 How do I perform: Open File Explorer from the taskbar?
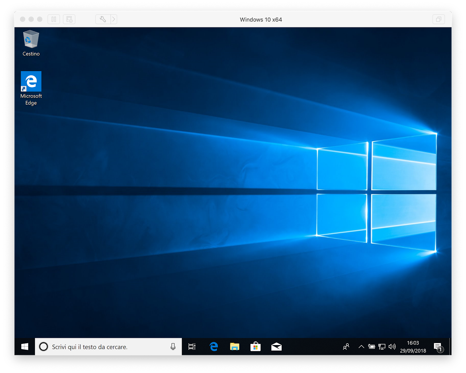click(234, 347)
